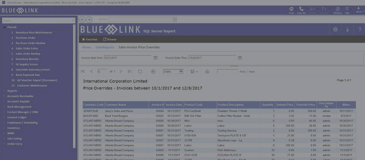Screen dimensions: 365x160
Task: Open the export format save dropdown
Action: tap(194, 72)
